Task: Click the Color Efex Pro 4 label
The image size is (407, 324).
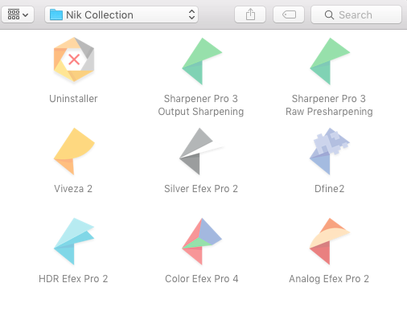Action: tap(202, 279)
